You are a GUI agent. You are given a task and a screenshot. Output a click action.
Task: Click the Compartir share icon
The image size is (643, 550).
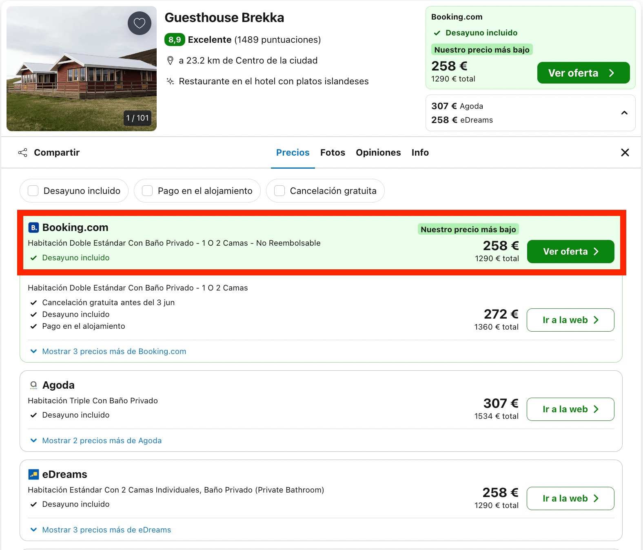[x=23, y=153]
